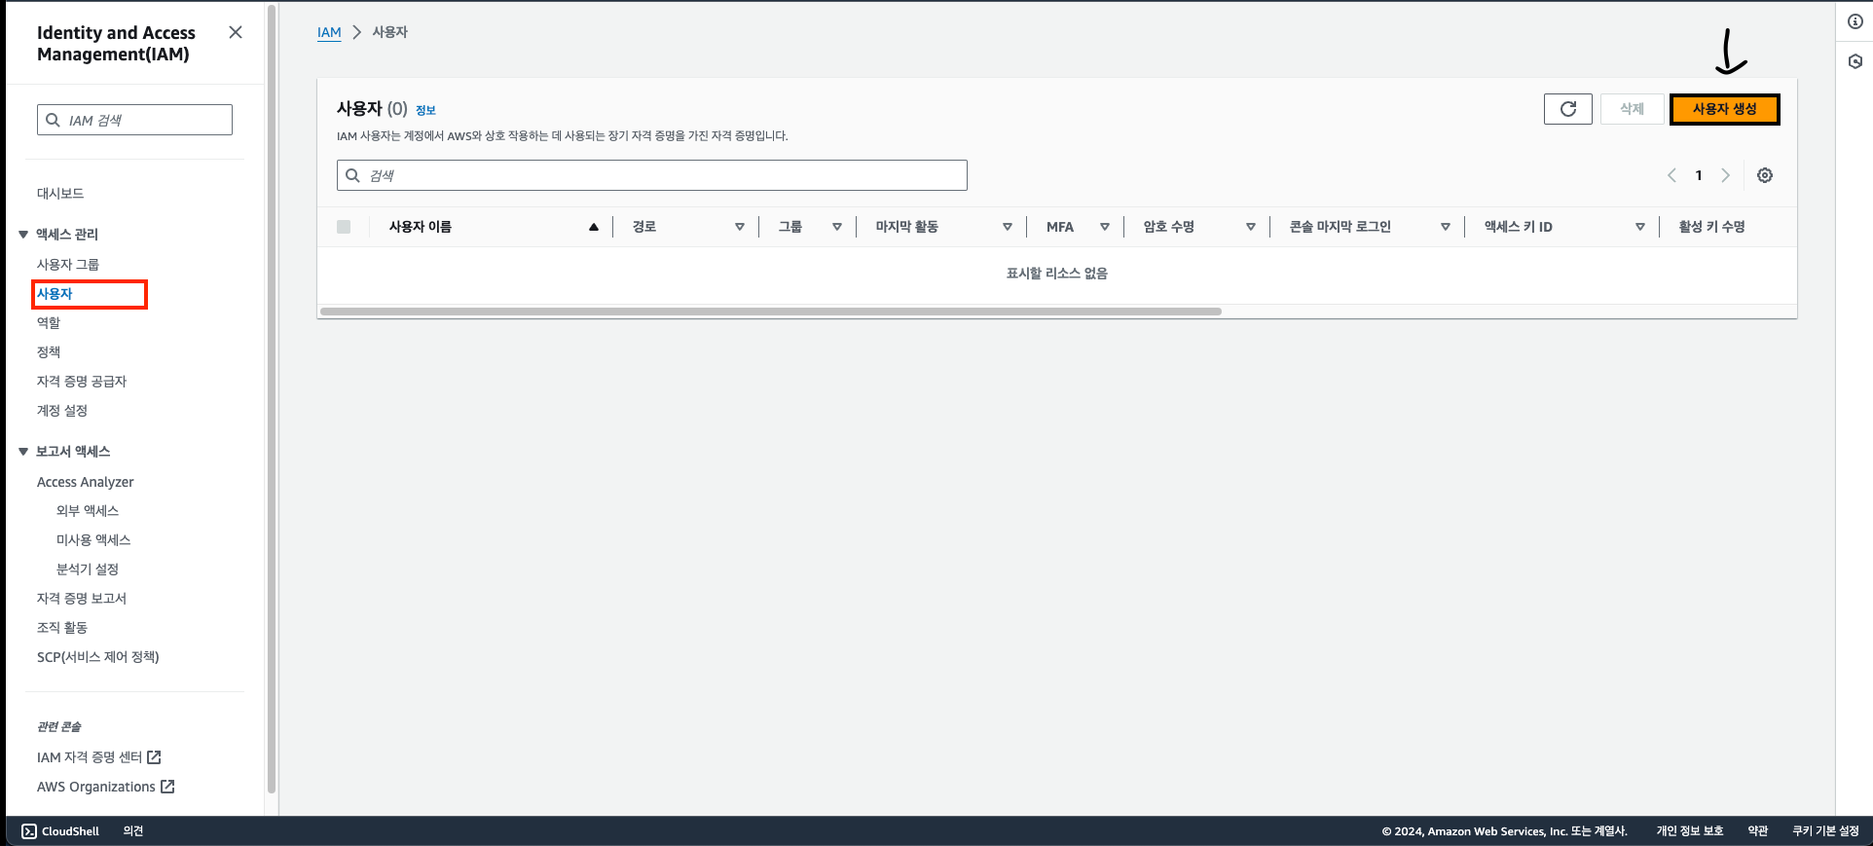Click 쿠키 기본 설정 footer link
The image size is (1873, 846).
click(x=1826, y=831)
